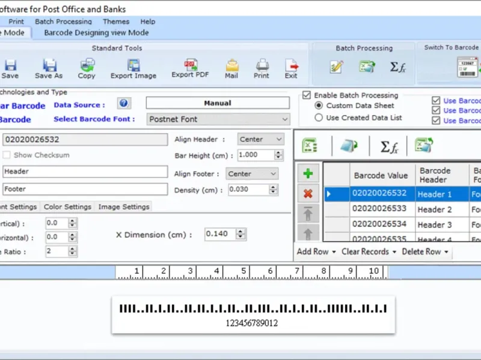Expand Delete Row dropdown menu
This screenshot has height=360, width=481.
[x=446, y=252]
